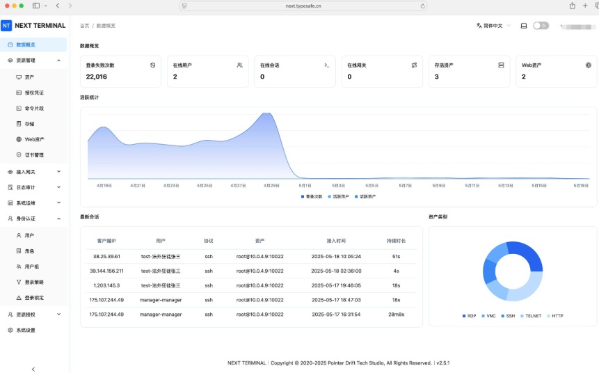Click the 38.25.39.61 client IP cell
Image resolution: width=599 pixels, height=373 pixels.
pyautogui.click(x=106, y=256)
